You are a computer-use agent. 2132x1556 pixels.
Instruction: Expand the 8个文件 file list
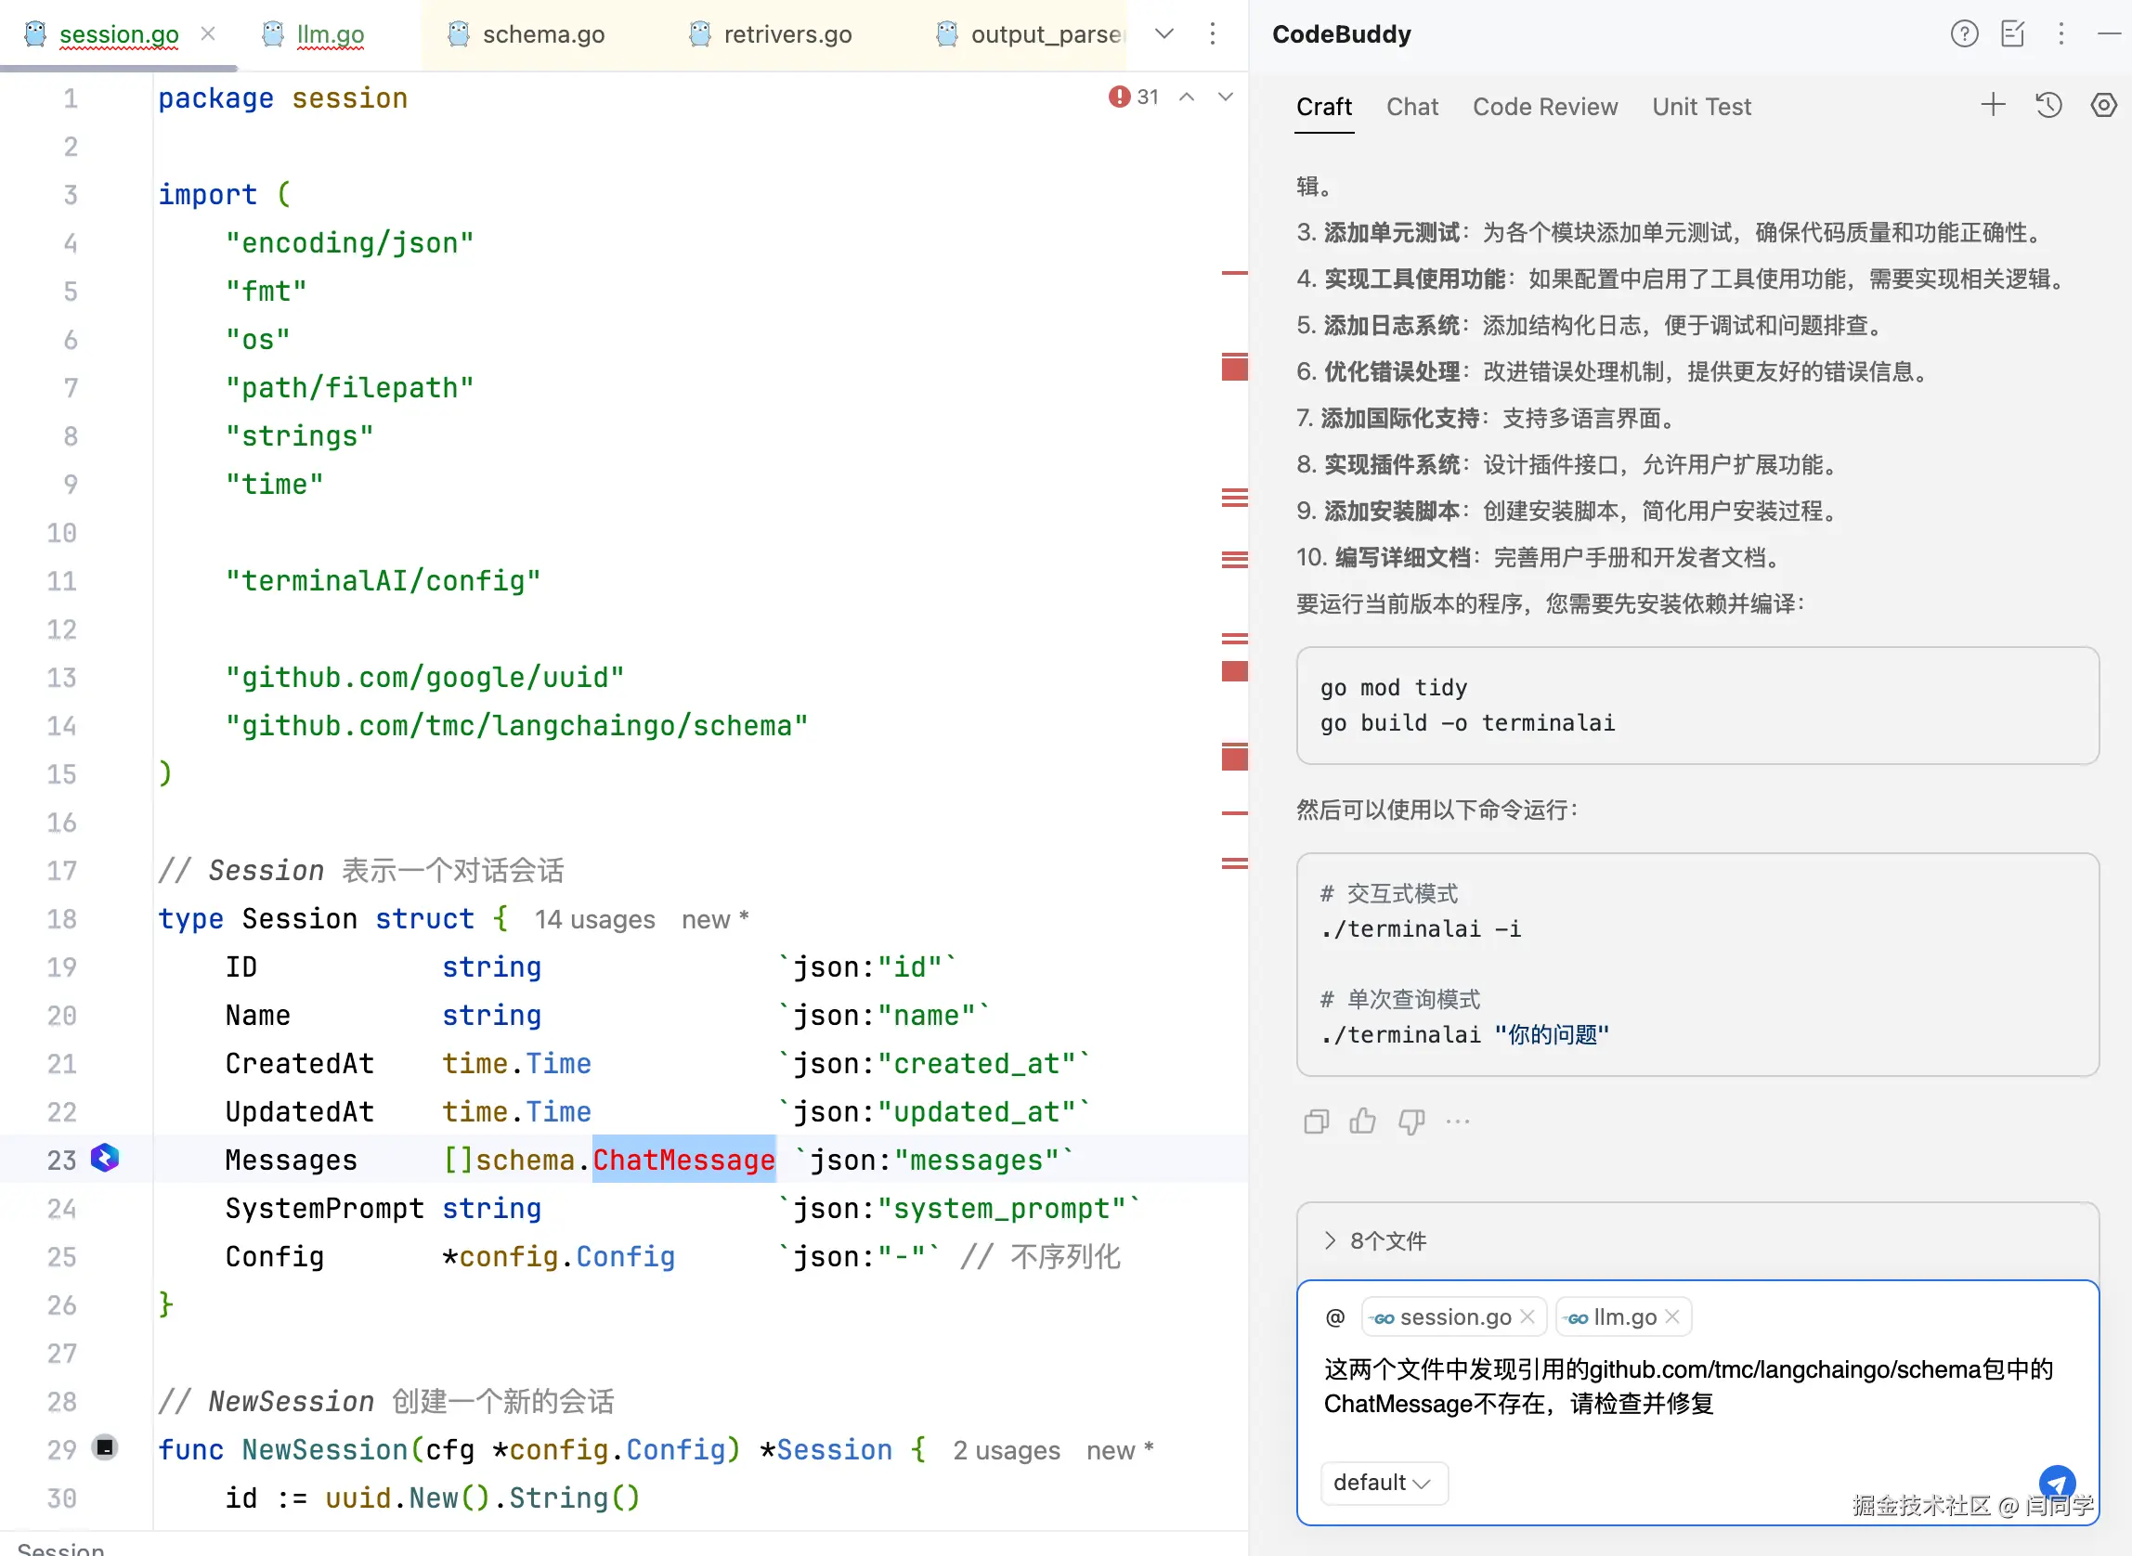click(1331, 1240)
